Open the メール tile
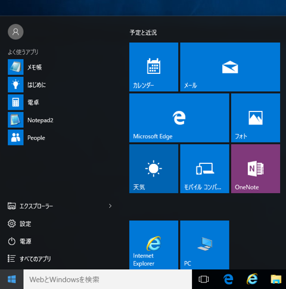The height and width of the screenshot is (289, 286). tap(230, 67)
